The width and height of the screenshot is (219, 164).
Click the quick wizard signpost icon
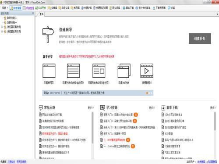(48, 35)
